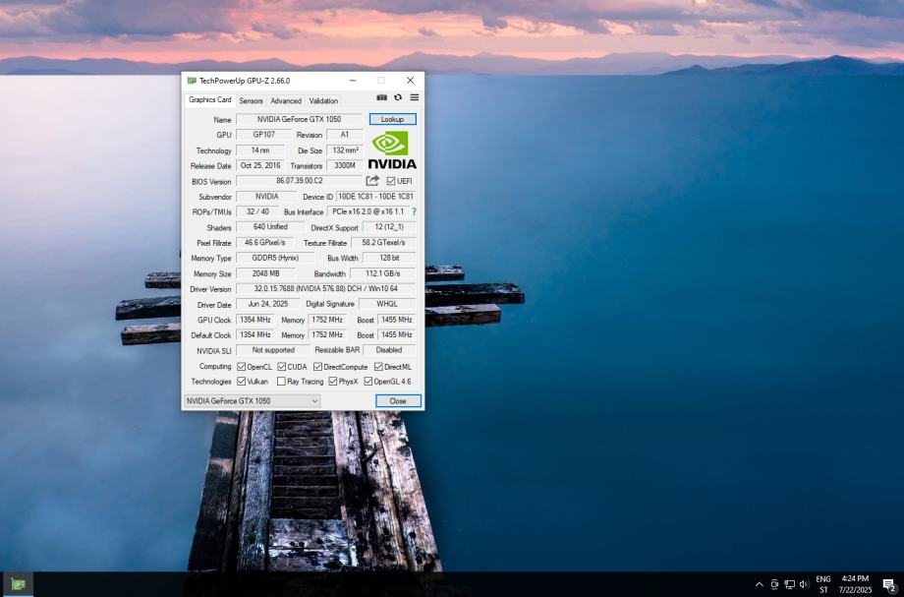Click the Memory Size value 2048 MB

click(x=265, y=273)
